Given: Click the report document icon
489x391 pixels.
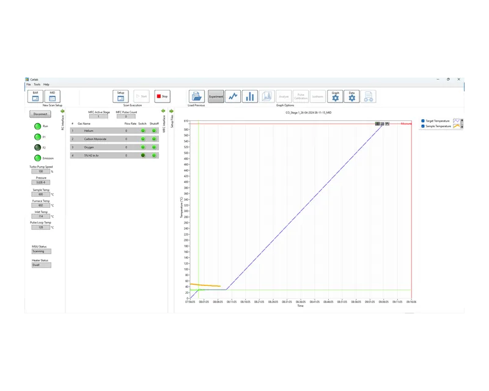Looking at the screenshot, I should (x=369, y=97).
